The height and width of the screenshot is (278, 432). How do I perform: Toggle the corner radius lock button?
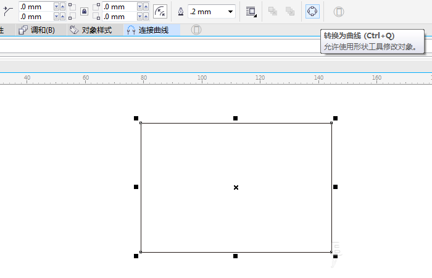pyautogui.click(x=84, y=12)
